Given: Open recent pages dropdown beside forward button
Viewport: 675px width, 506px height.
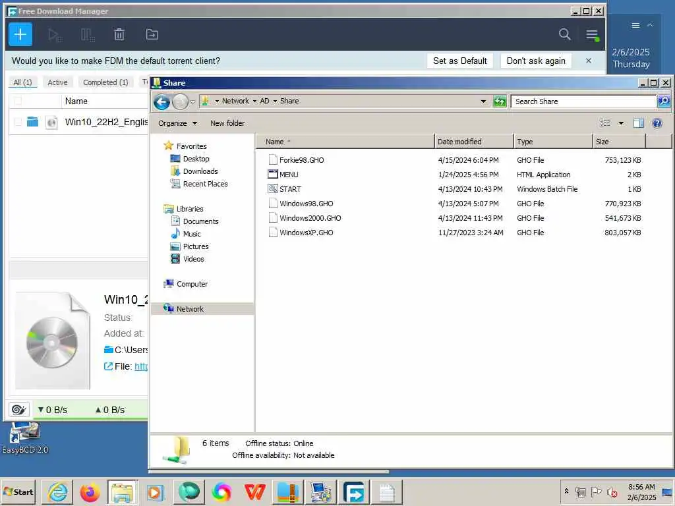Looking at the screenshot, I should pos(193,102).
